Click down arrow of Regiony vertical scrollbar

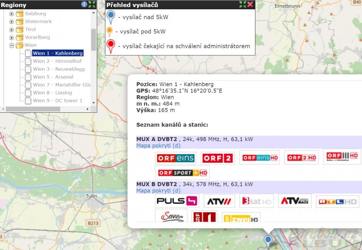pyautogui.click(x=93, y=103)
